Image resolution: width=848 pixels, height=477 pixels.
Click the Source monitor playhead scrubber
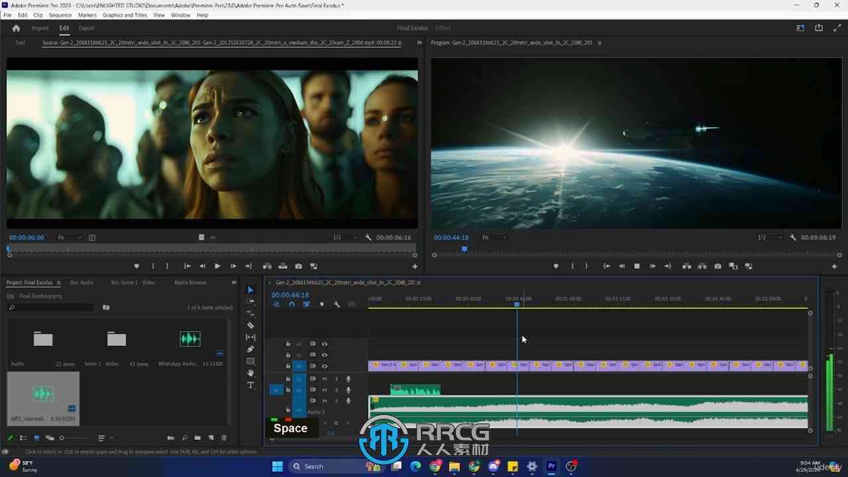point(9,249)
